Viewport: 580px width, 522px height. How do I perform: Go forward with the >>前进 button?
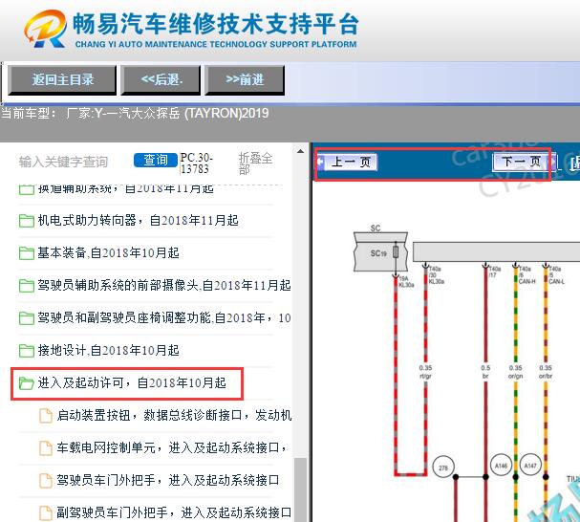245,80
